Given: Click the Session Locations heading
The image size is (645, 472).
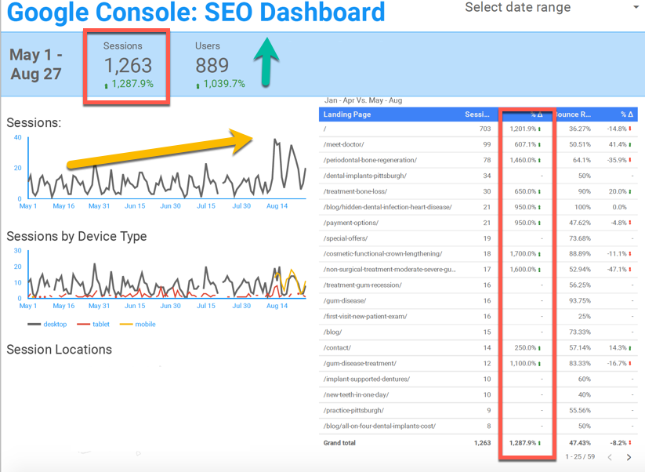Looking at the screenshot, I should pyautogui.click(x=60, y=350).
